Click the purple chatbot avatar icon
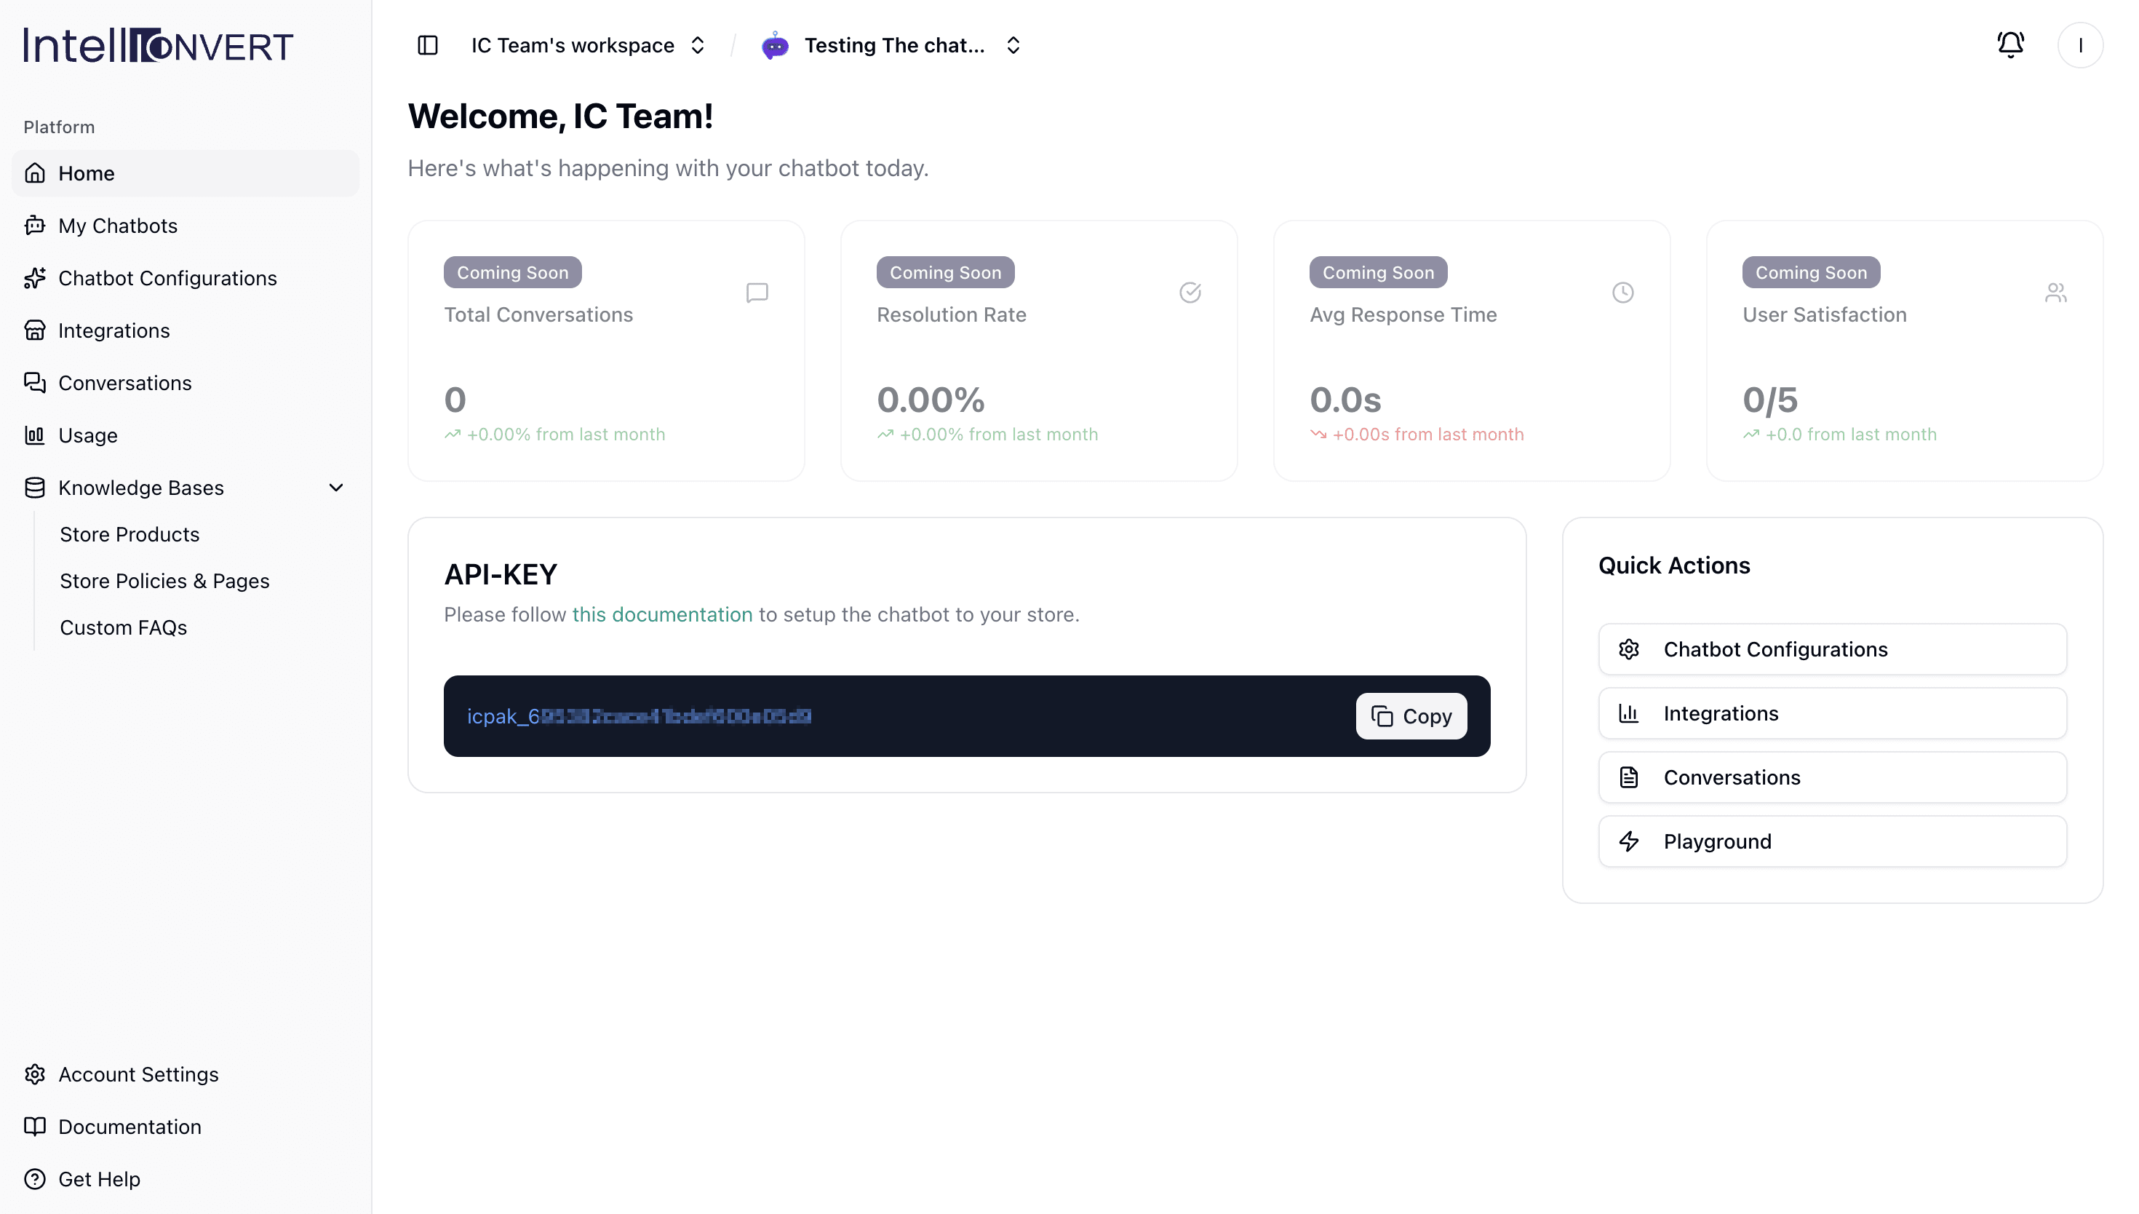This screenshot has width=2139, height=1214. (775, 45)
